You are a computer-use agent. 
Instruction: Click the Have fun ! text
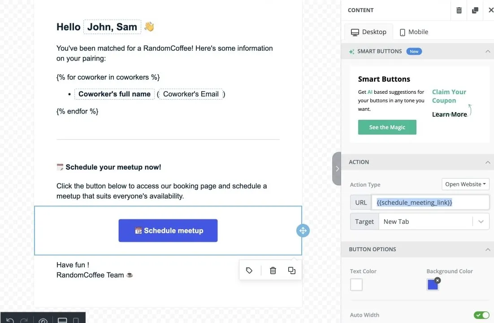pyautogui.click(x=73, y=265)
